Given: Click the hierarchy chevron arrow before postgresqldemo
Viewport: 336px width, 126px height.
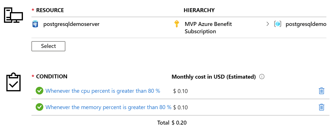Looking at the screenshot, I should point(267,24).
